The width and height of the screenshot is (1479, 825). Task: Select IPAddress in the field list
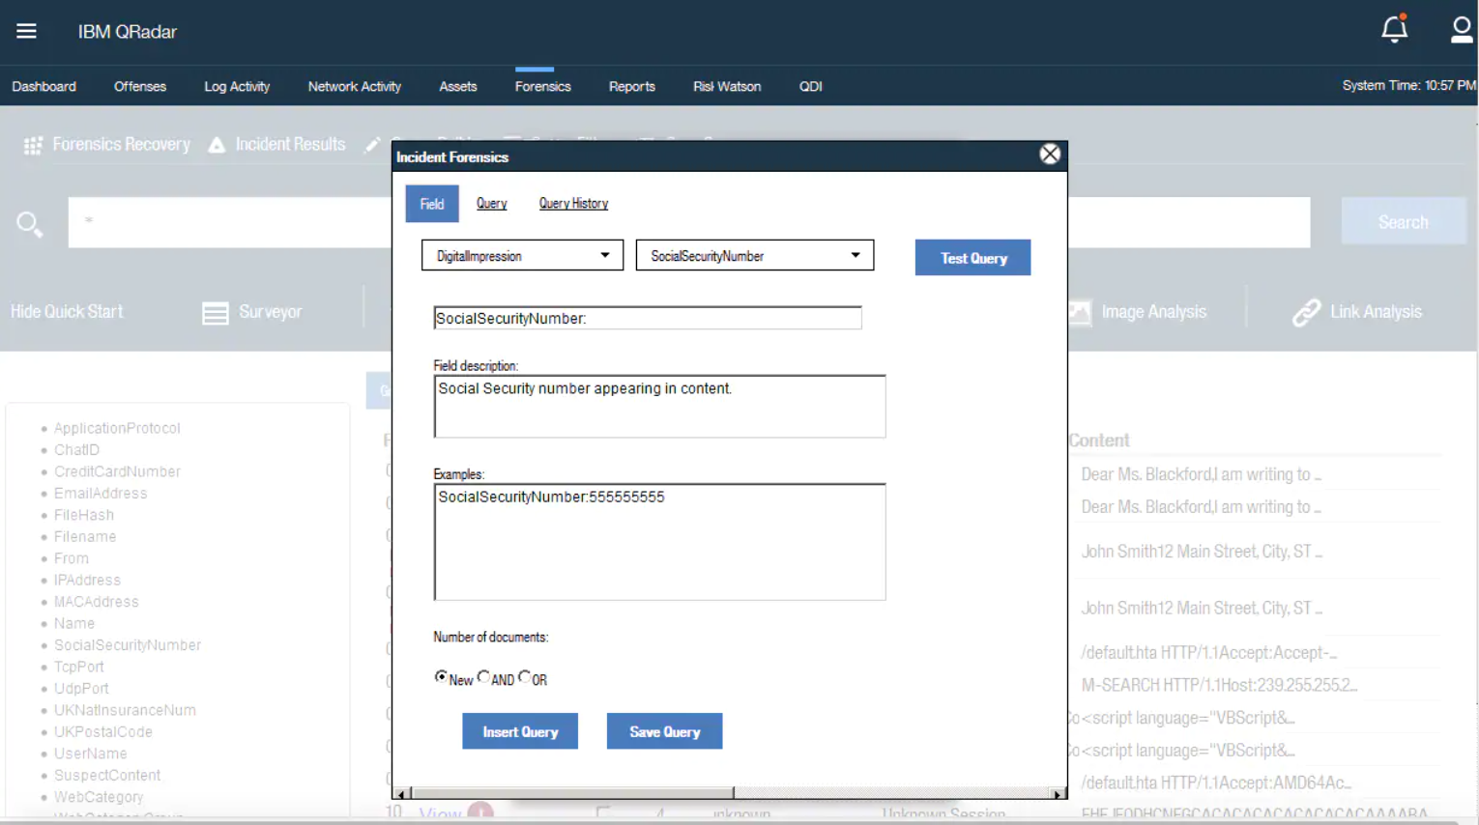(x=87, y=581)
